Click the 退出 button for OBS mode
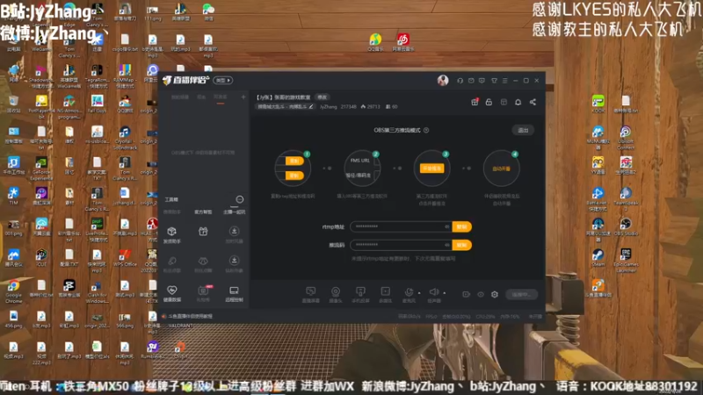The image size is (703, 395). coord(523,130)
